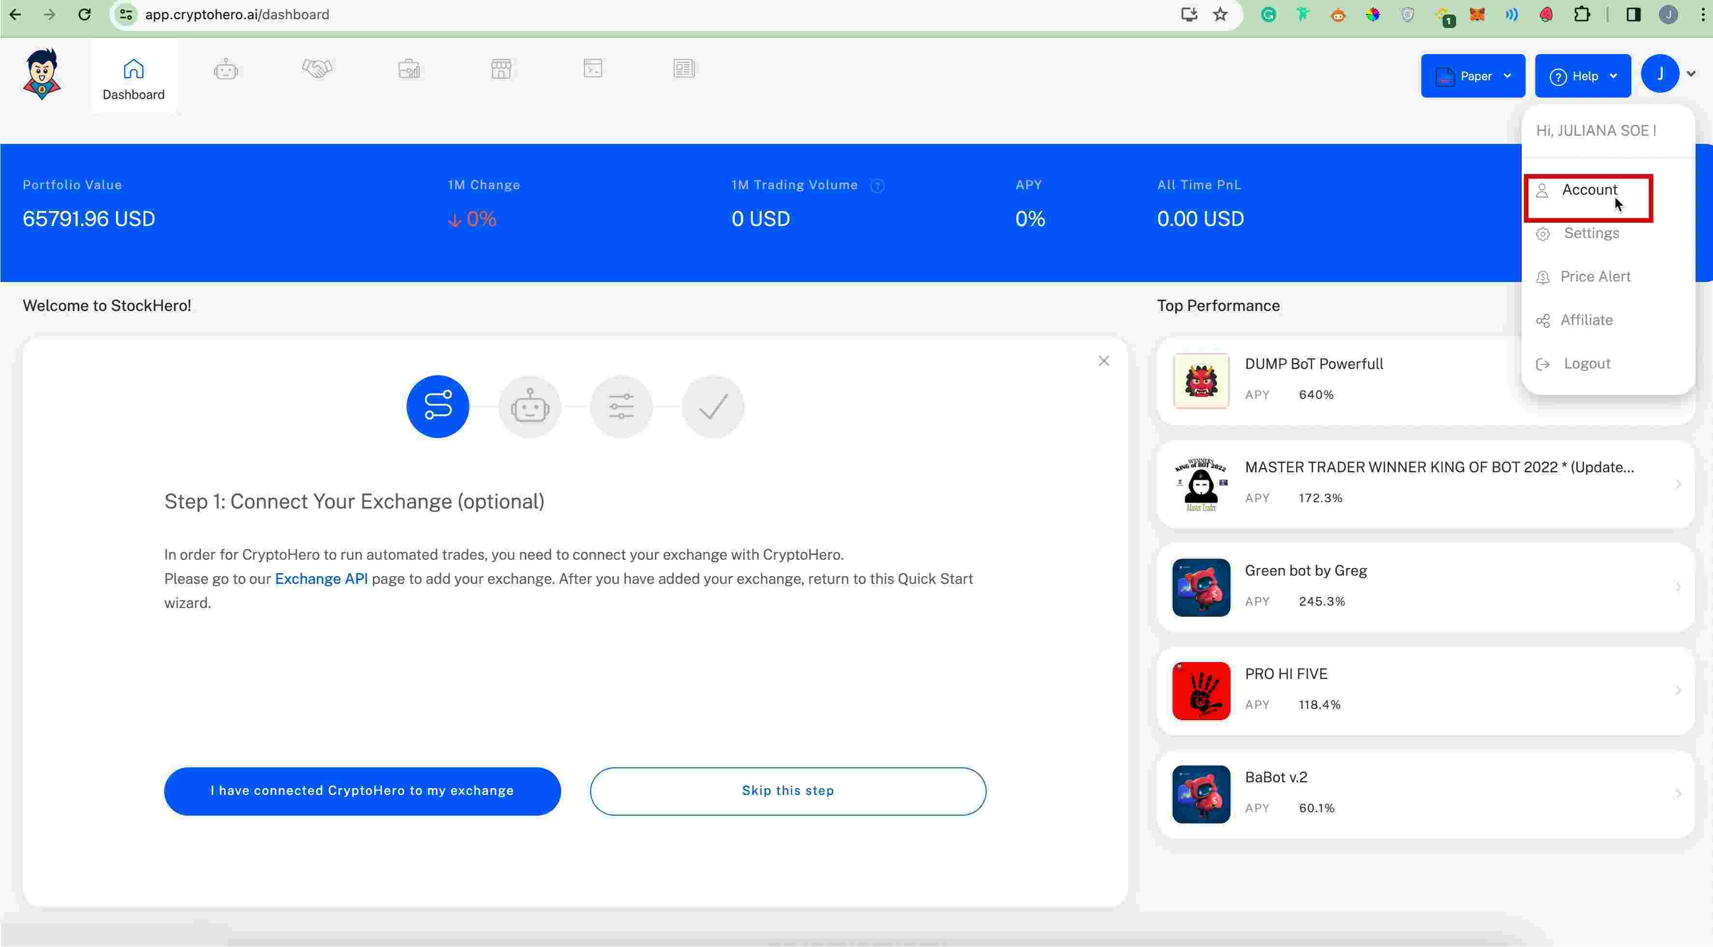
Task: Expand Green bot by Greg chevron
Action: point(1678,588)
